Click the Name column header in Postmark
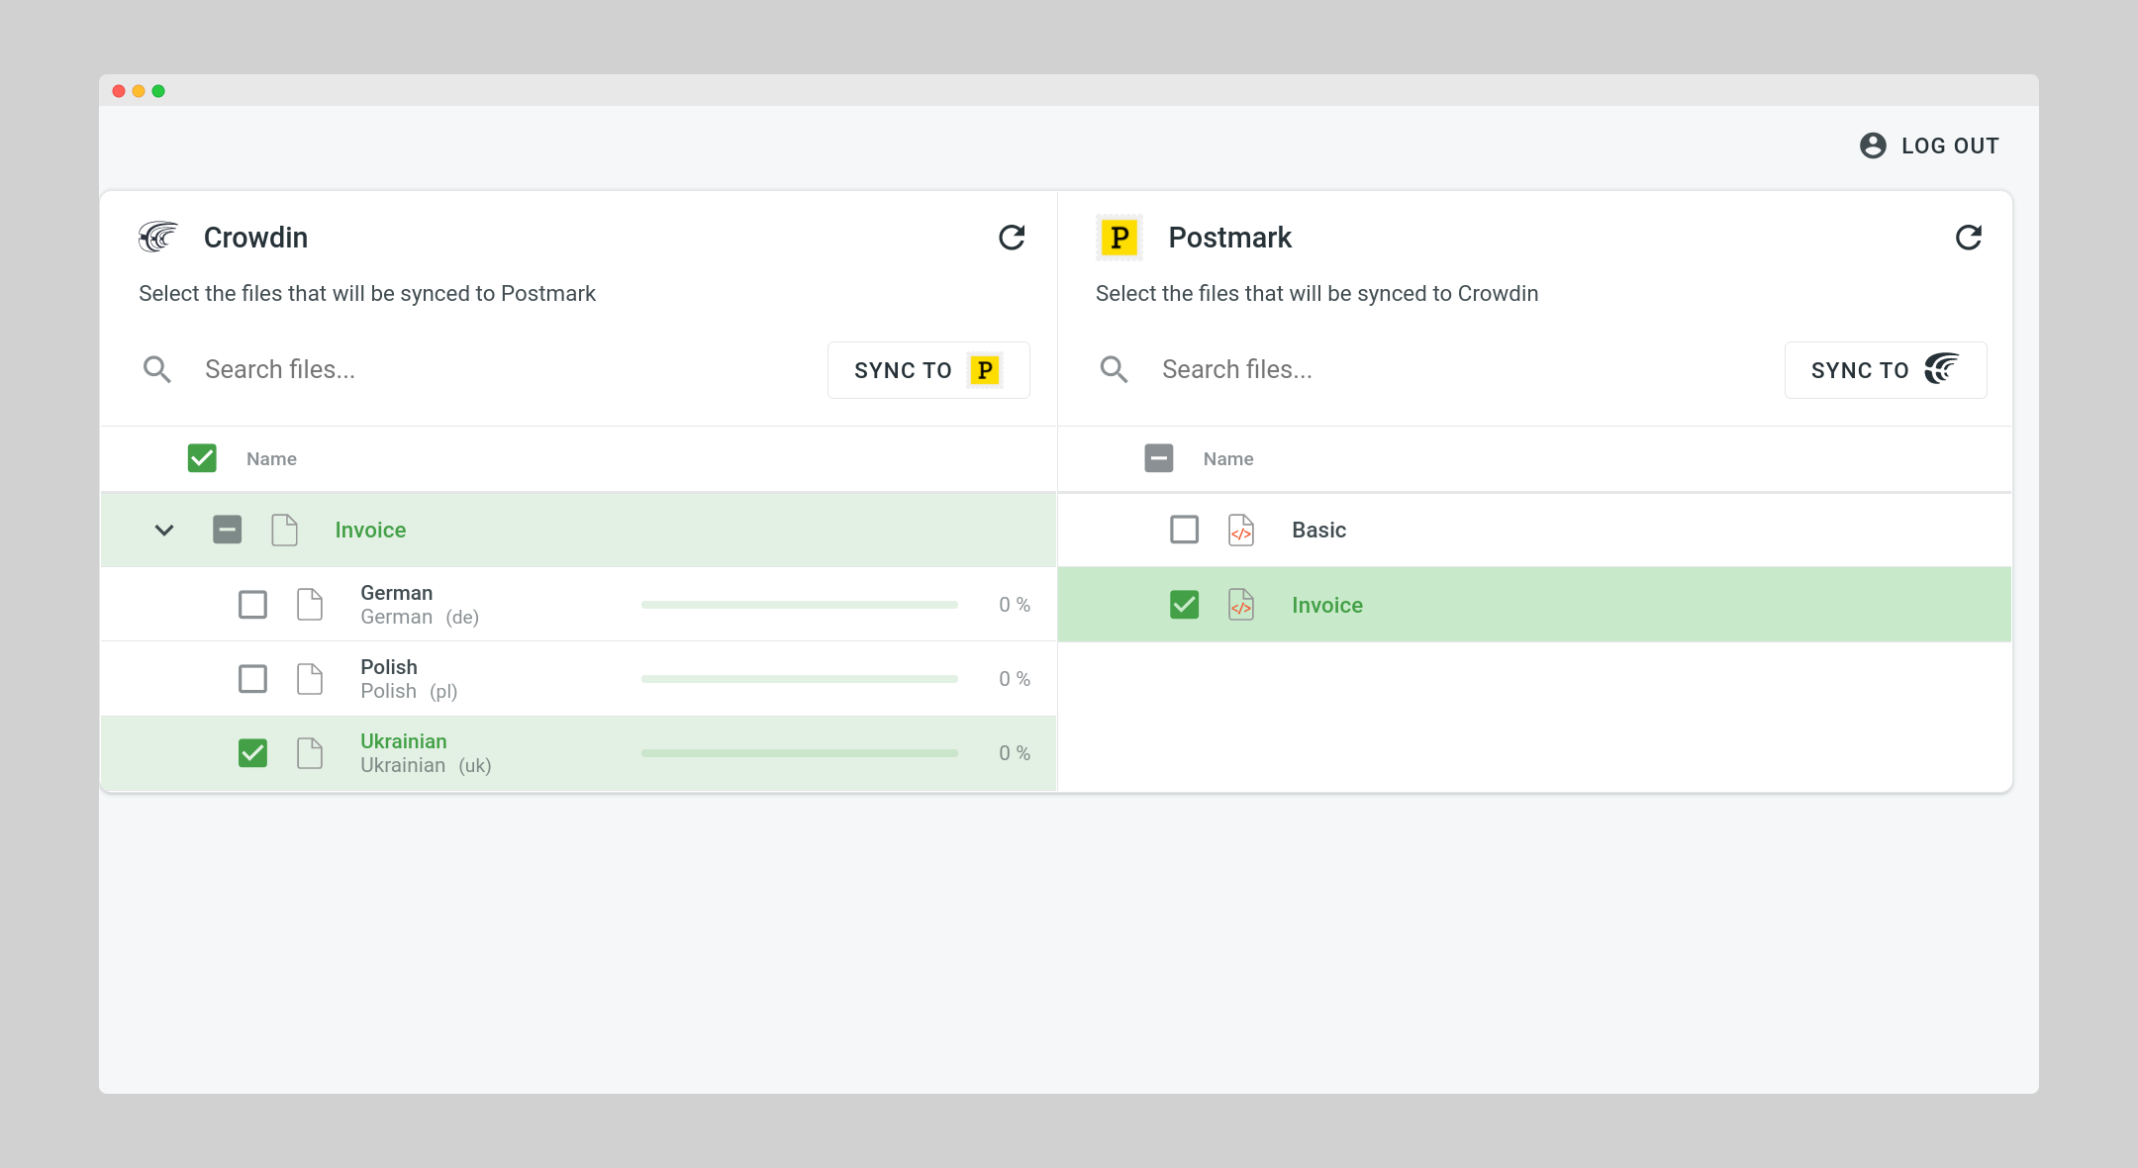The height and width of the screenshot is (1168, 2138). [x=1228, y=458]
